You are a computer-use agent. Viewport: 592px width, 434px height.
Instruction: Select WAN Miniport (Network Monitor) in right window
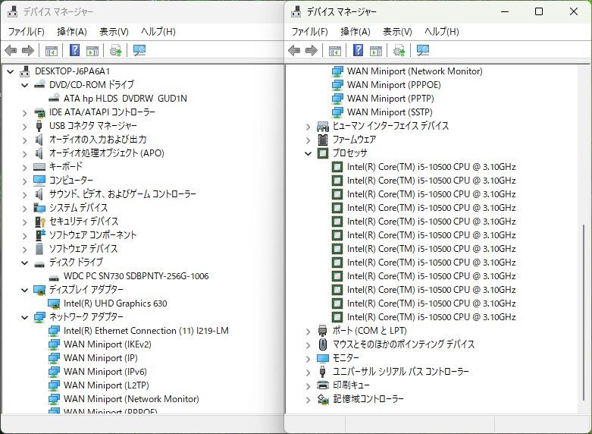pyautogui.click(x=415, y=71)
